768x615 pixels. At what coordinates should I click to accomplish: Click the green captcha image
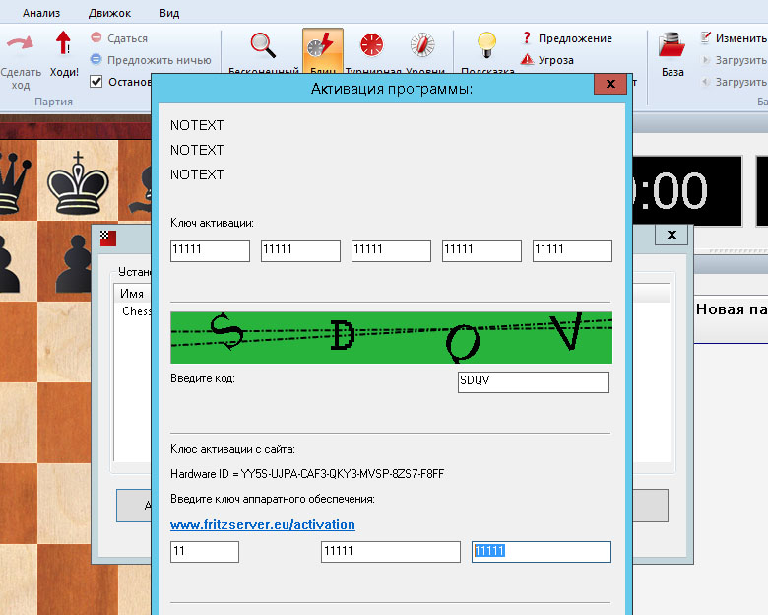pos(391,337)
